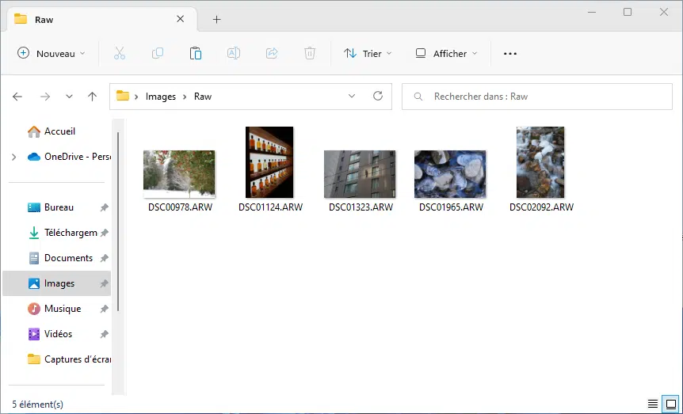Select DSC01965.ARW stones thumbnail
The image size is (683, 414).
click(450, 174)
